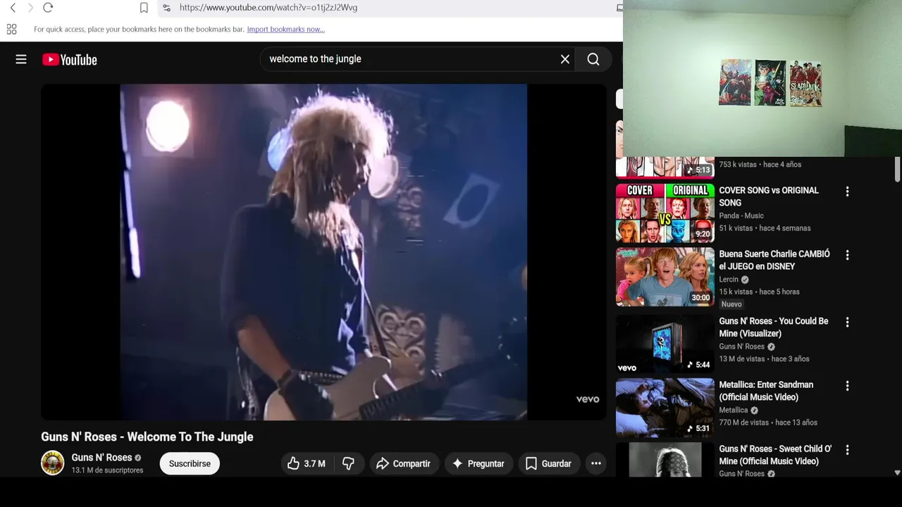Click scrollbar down arrow in sidebar
The height and width of the screenshot is (507, 902).
click(x=897, y=473)
